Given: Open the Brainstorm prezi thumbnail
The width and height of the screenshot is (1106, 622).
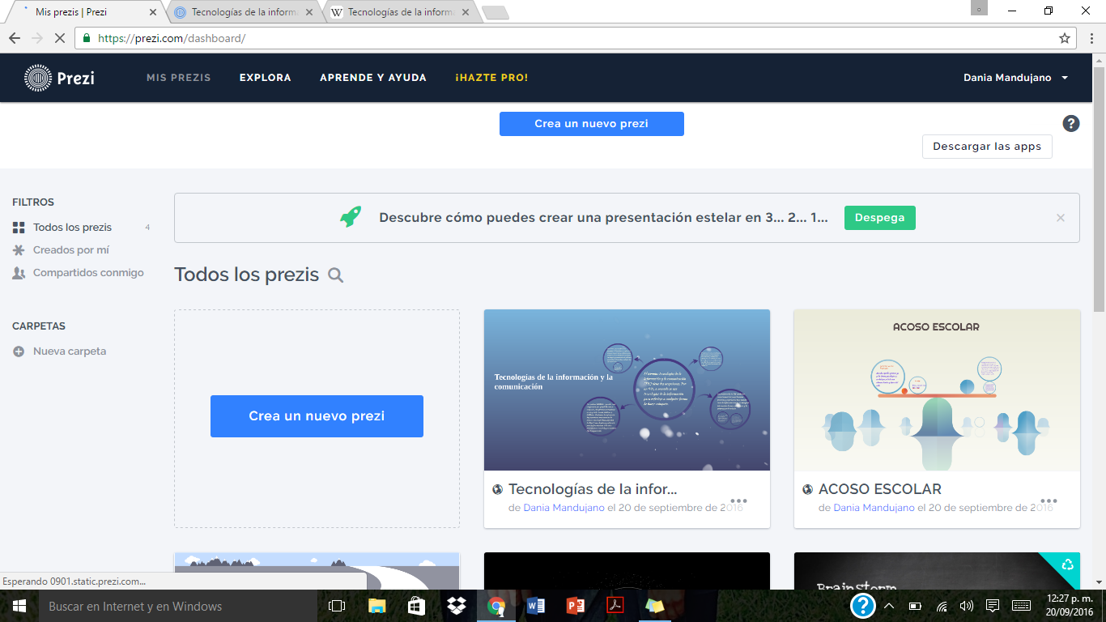Looking at the screenshot, I should click(937, 571).
